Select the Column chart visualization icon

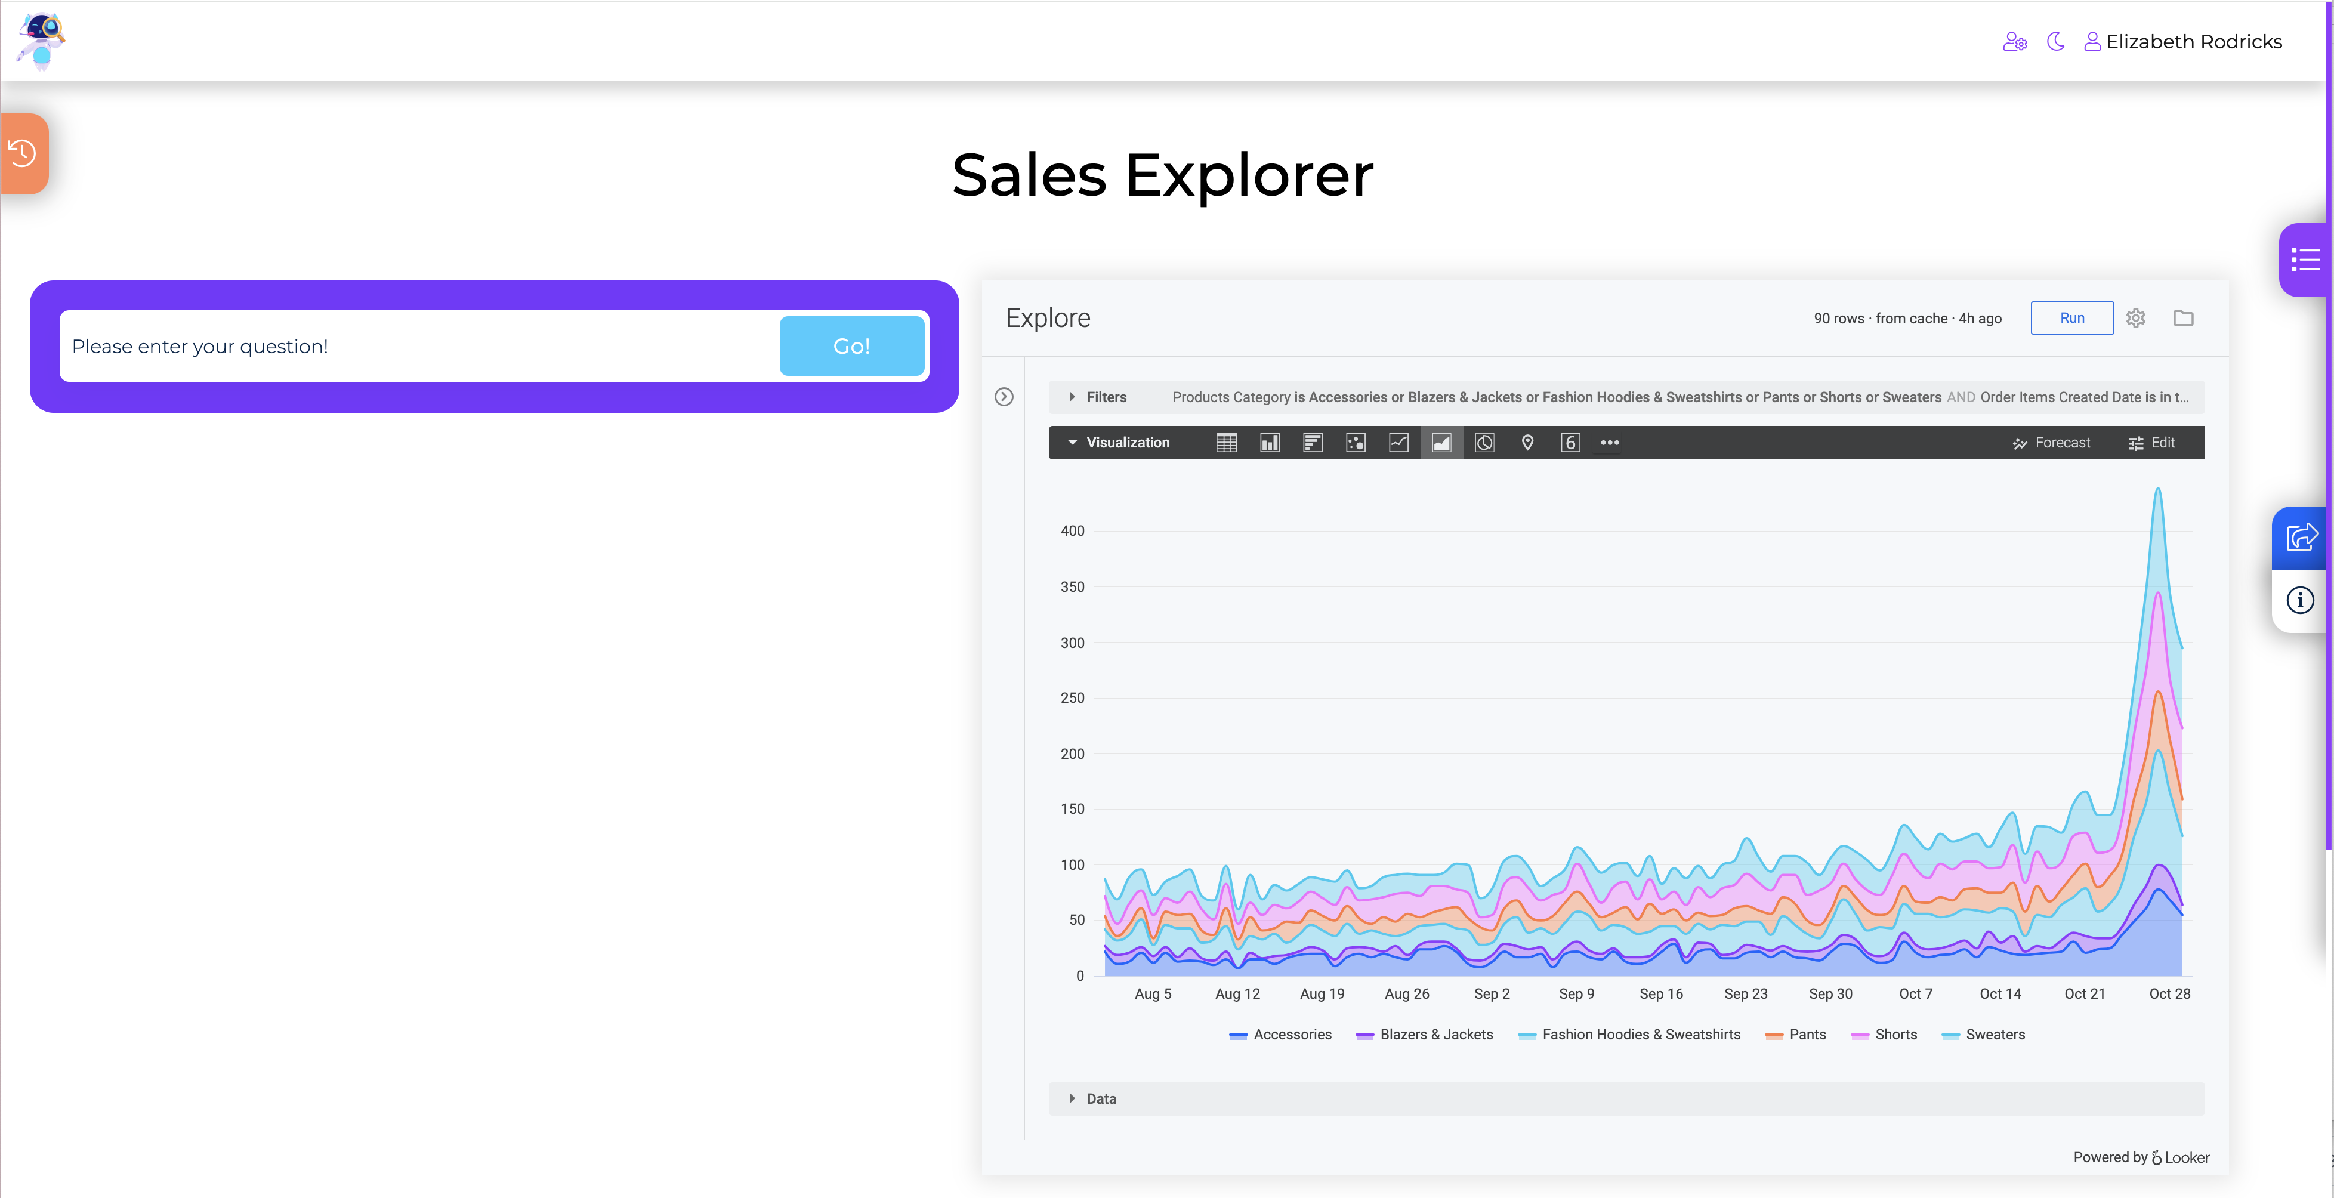[1270, 442]
